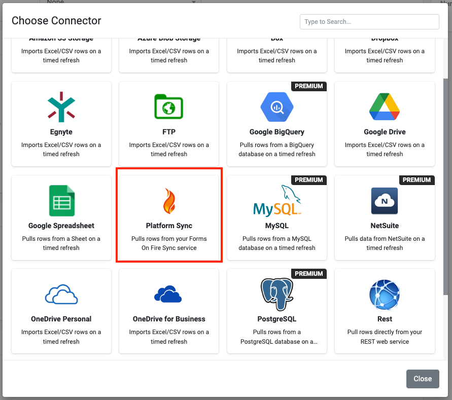The image size is (452, 400).
Task: Select the OneDrive for Business cloud icon
Action: point(168,294)
